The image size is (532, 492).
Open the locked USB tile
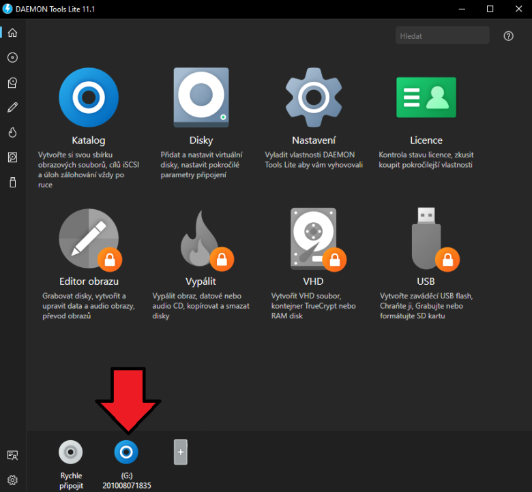(426, 239)
